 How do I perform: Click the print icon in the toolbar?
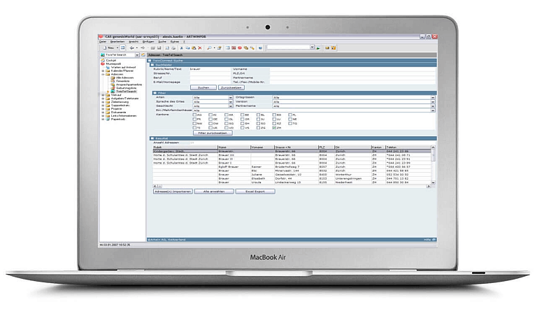click(x=173, y=48)
